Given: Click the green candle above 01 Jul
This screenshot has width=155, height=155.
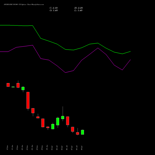Looking at the screenshot, I should click(x=53, y=126).
